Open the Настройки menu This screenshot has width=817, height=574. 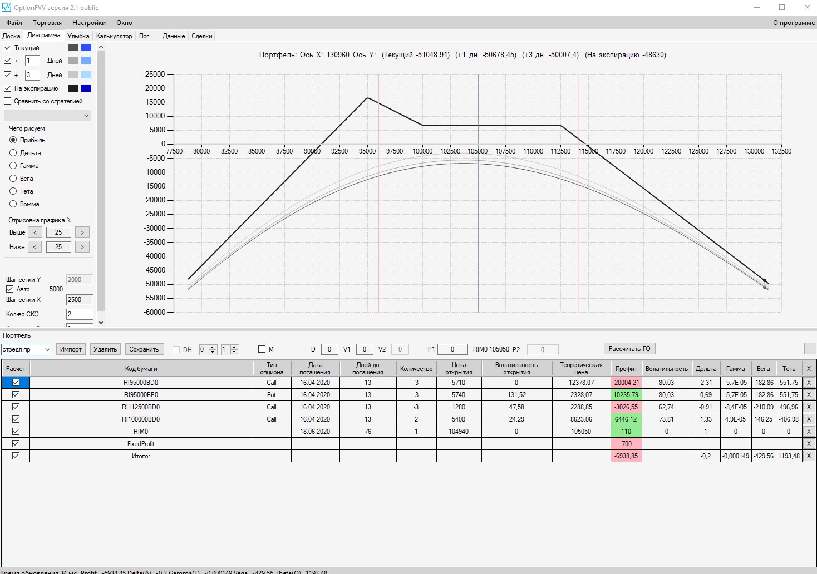click(x=89, y=23)
